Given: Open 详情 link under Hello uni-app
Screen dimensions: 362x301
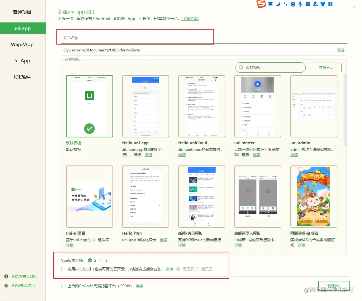Looking at the screenshot, I should 148,155.
